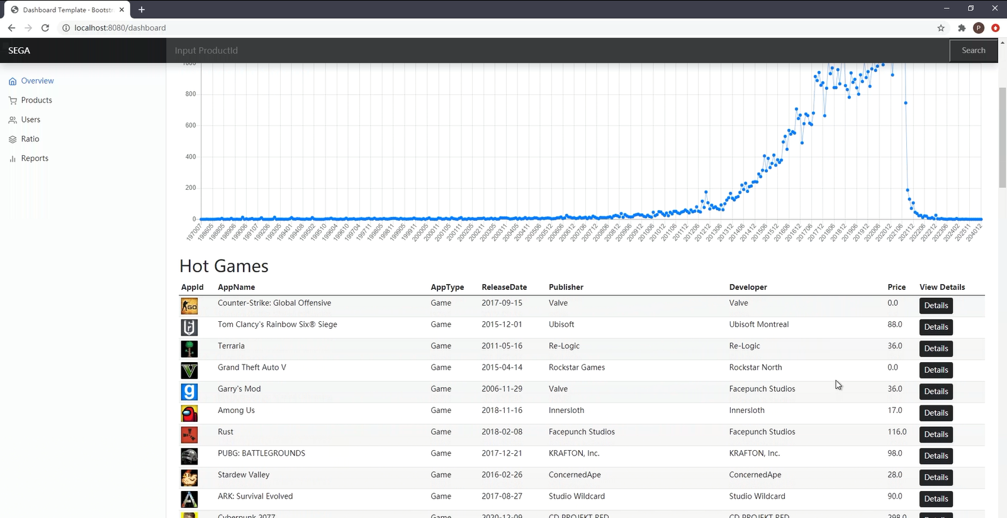Click the Among Us game icon
The image size is (1007, 518).
coord(189,413)
